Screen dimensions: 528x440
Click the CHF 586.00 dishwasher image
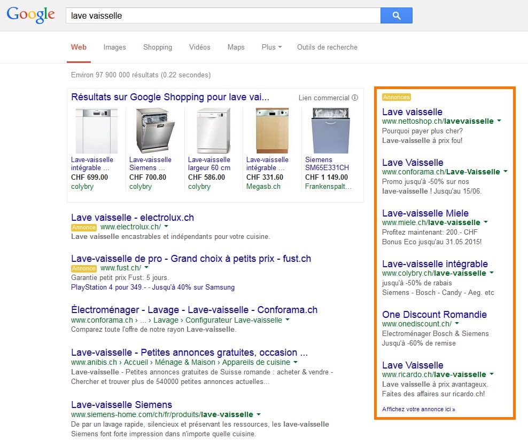(x=213, y=131)
